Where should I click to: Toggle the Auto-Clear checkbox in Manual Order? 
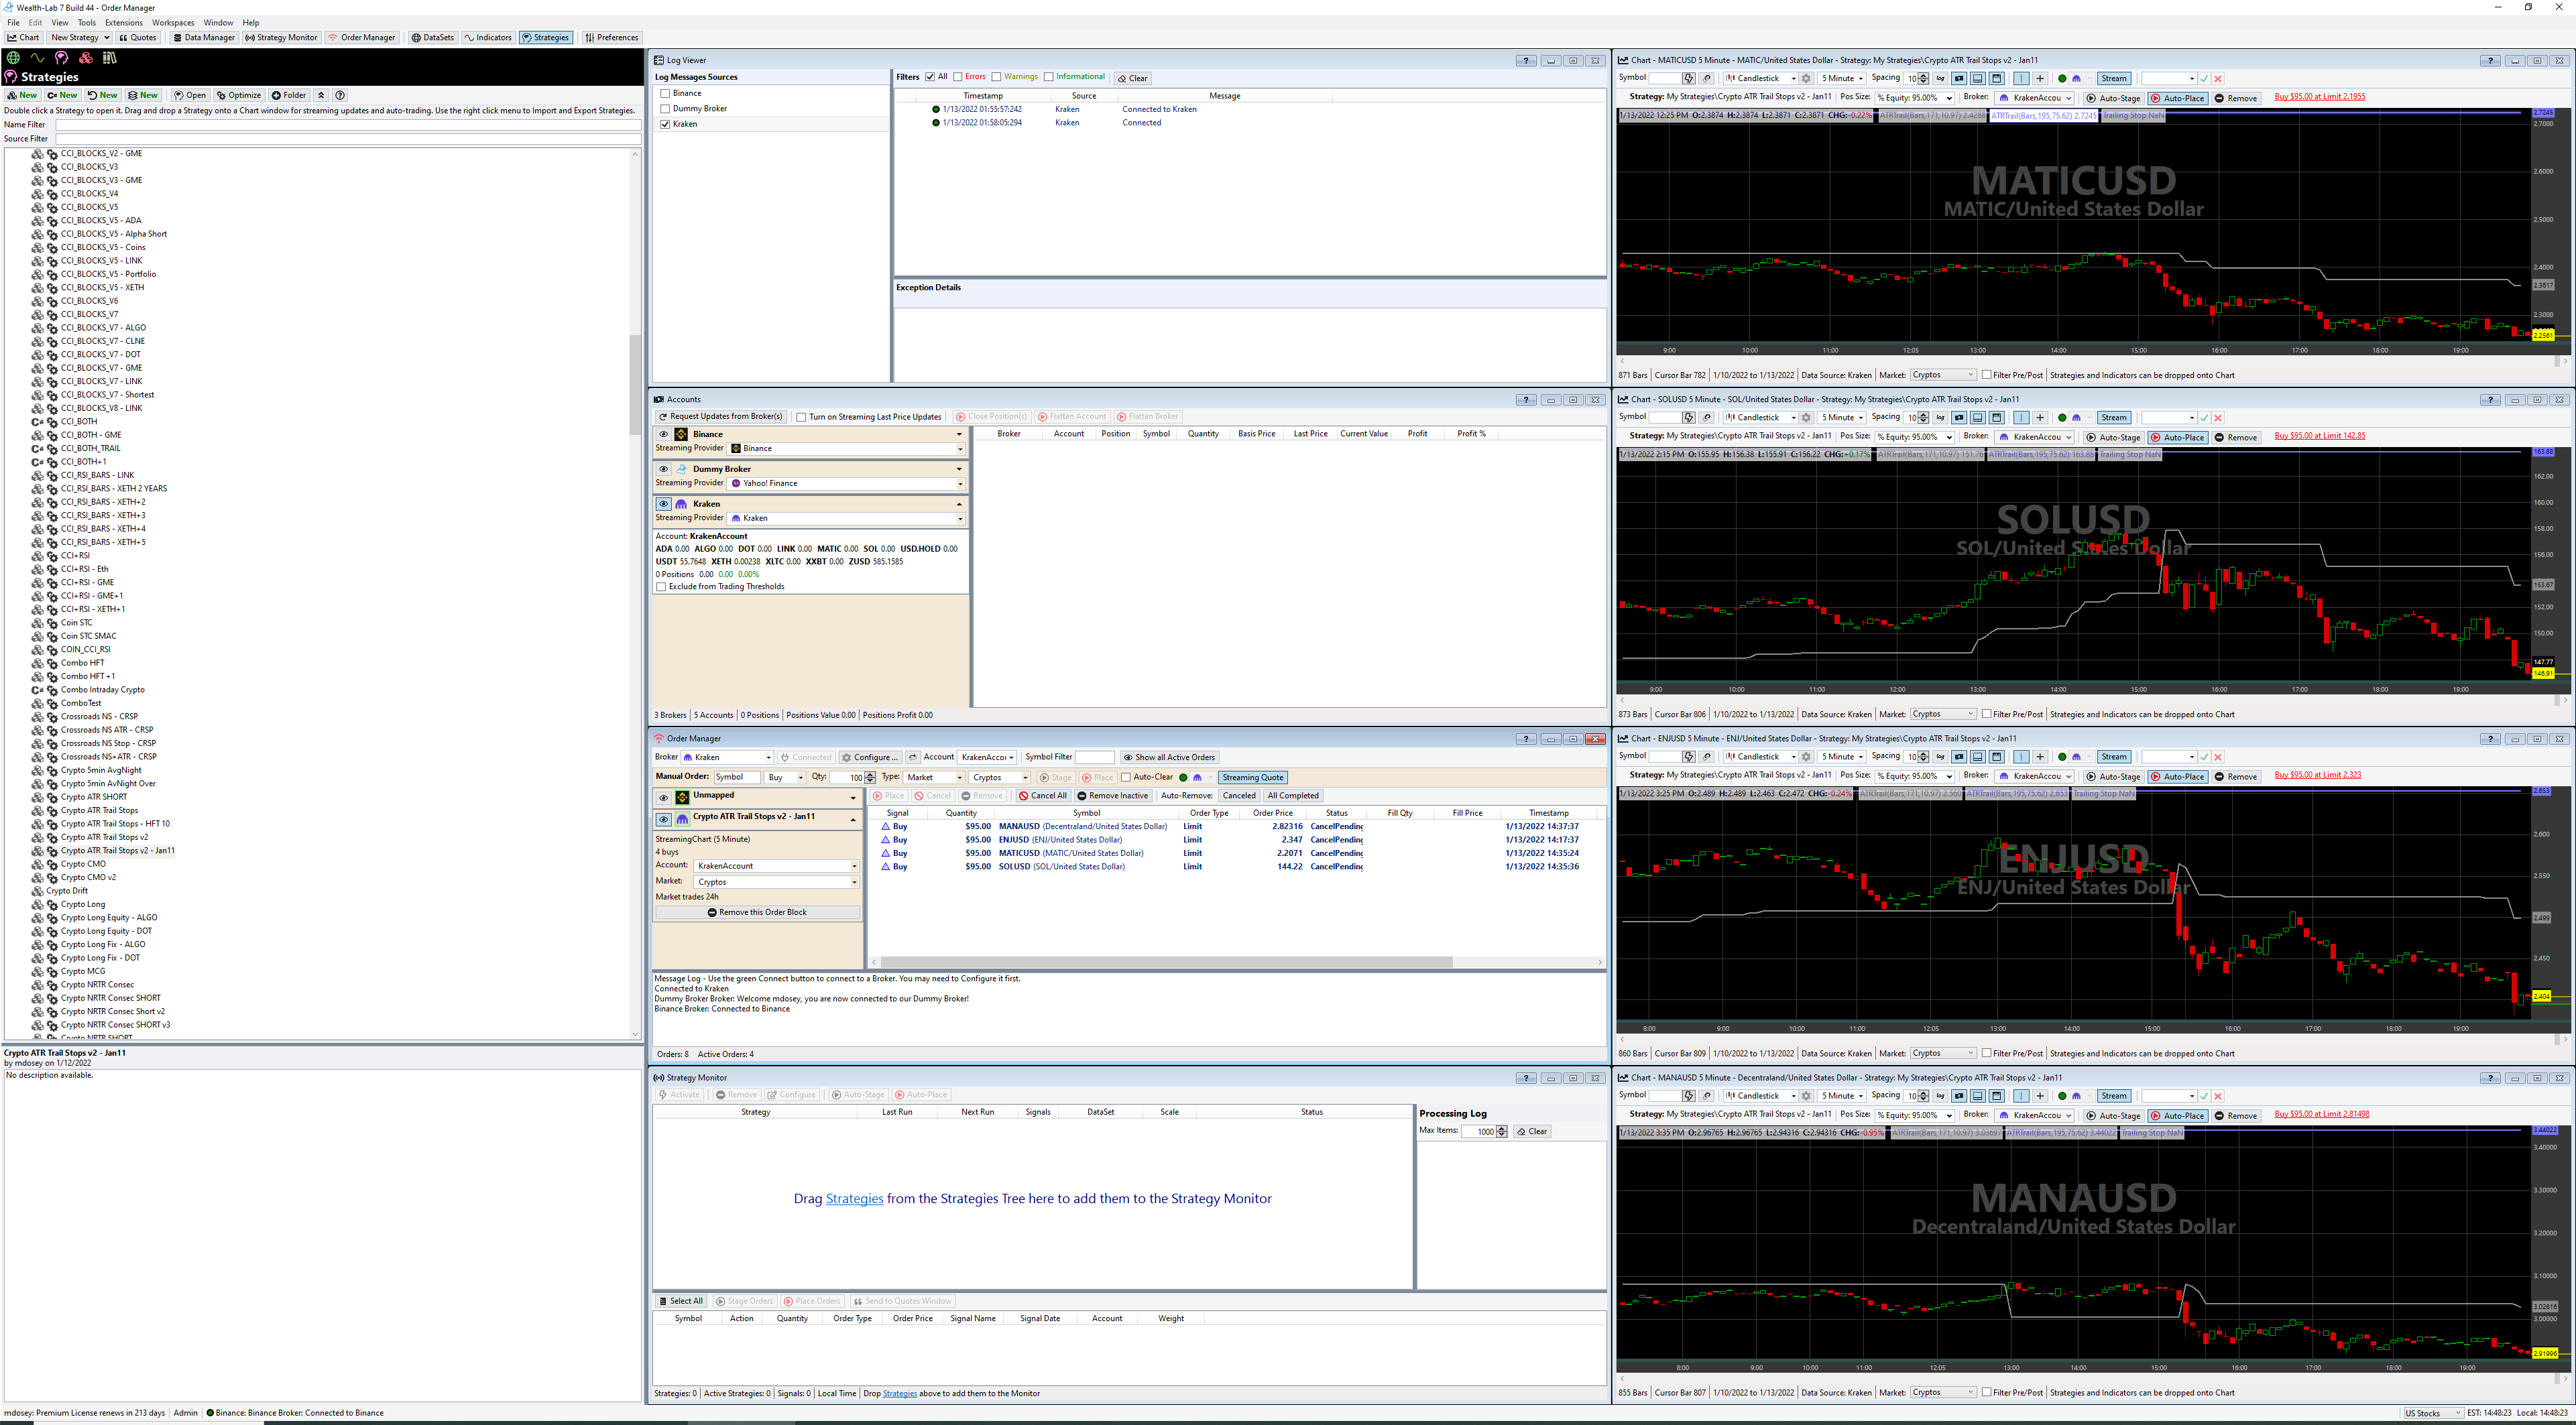coord(1126,777)
